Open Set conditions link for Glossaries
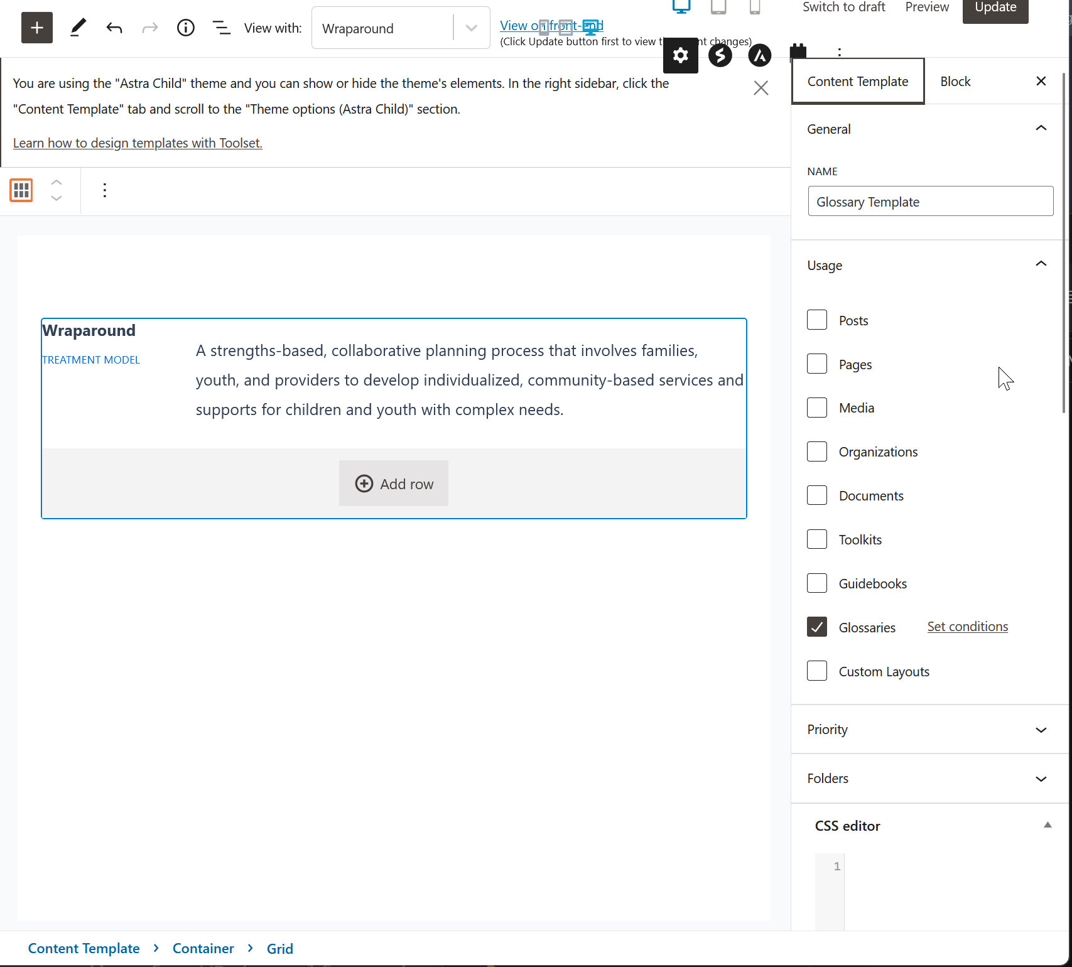The height and width of the screenshot is (967, 1072). (x=968, y=627)
